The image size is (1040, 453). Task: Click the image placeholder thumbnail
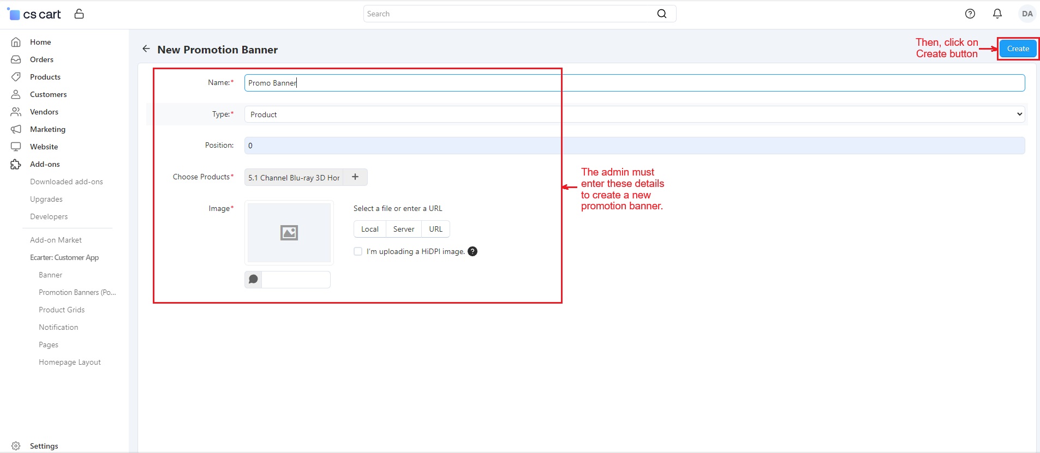(289, 233)
